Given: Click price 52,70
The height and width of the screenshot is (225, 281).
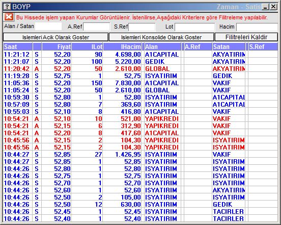Looking at the screenshot, I should pos(63,183).
